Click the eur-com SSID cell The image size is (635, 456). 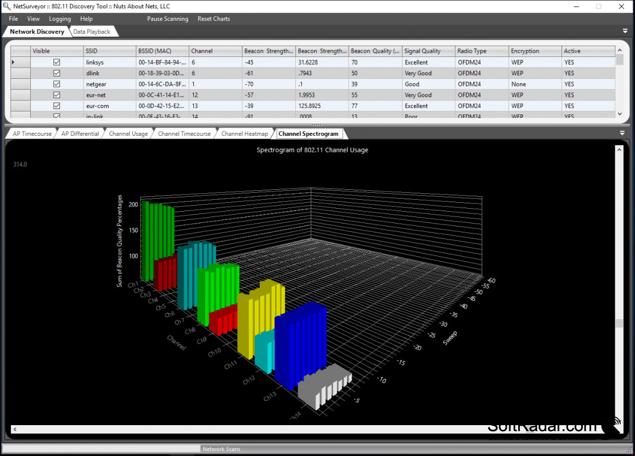(109, 106)
